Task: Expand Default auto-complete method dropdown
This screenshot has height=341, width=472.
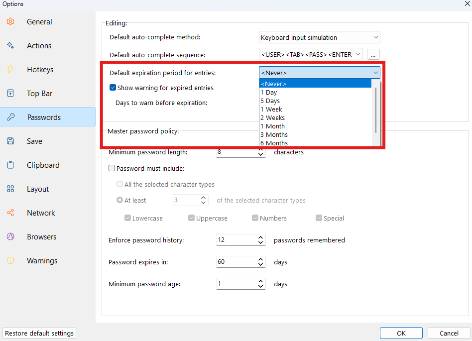Action: [319, 37]
